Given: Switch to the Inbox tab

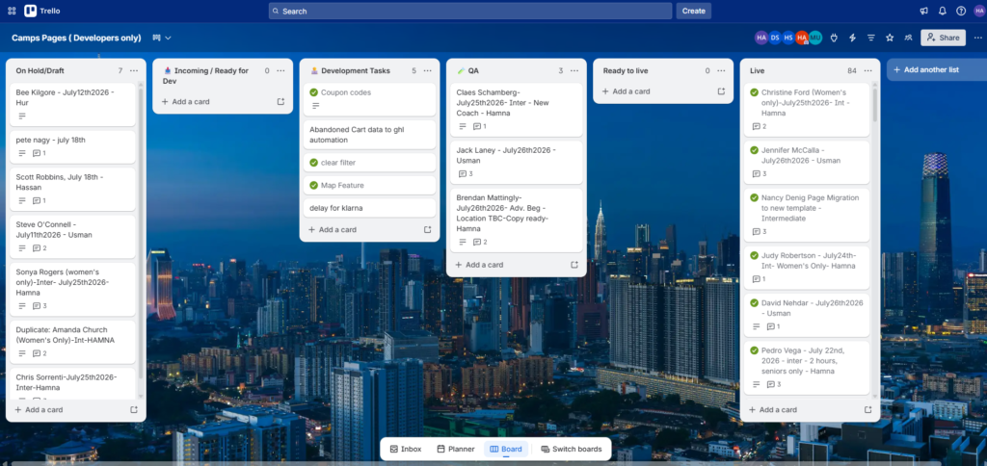Looking at the screenshot, I should coord(406,449).
